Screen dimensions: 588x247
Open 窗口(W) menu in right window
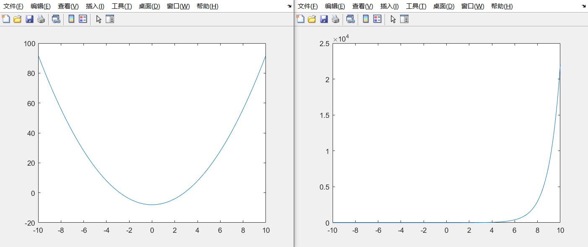473,6
